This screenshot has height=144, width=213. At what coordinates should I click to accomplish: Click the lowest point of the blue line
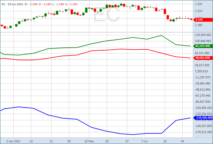133,134
